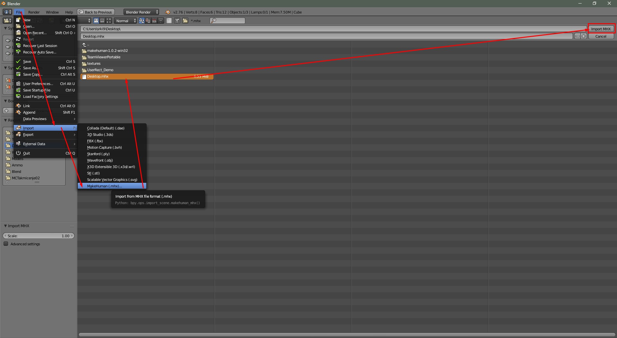Open the Info editor type selector
Viewport: 617px width, 338px height.
(7, 12)
